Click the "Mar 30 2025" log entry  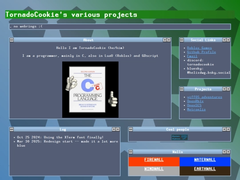[68, 144]
